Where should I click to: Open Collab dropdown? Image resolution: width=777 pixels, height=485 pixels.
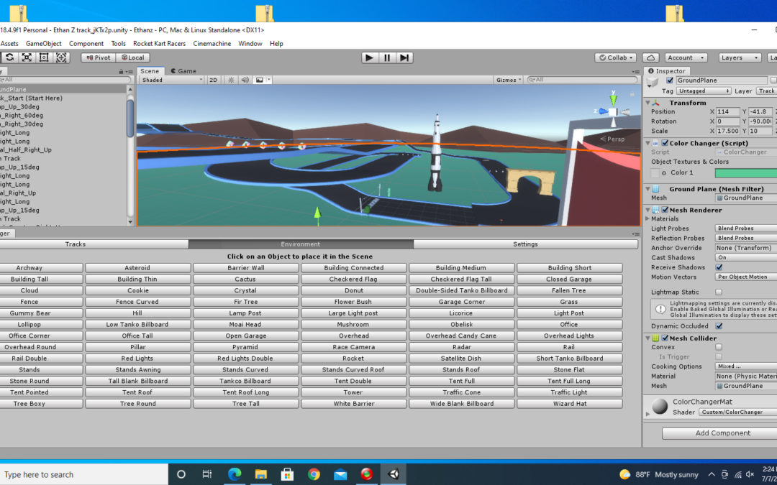(x=615, y=57)
